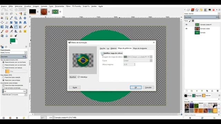Choose fill with pattern radio
Image resolution: width=221 pixels, height=124 pixels.
point(3,68)
